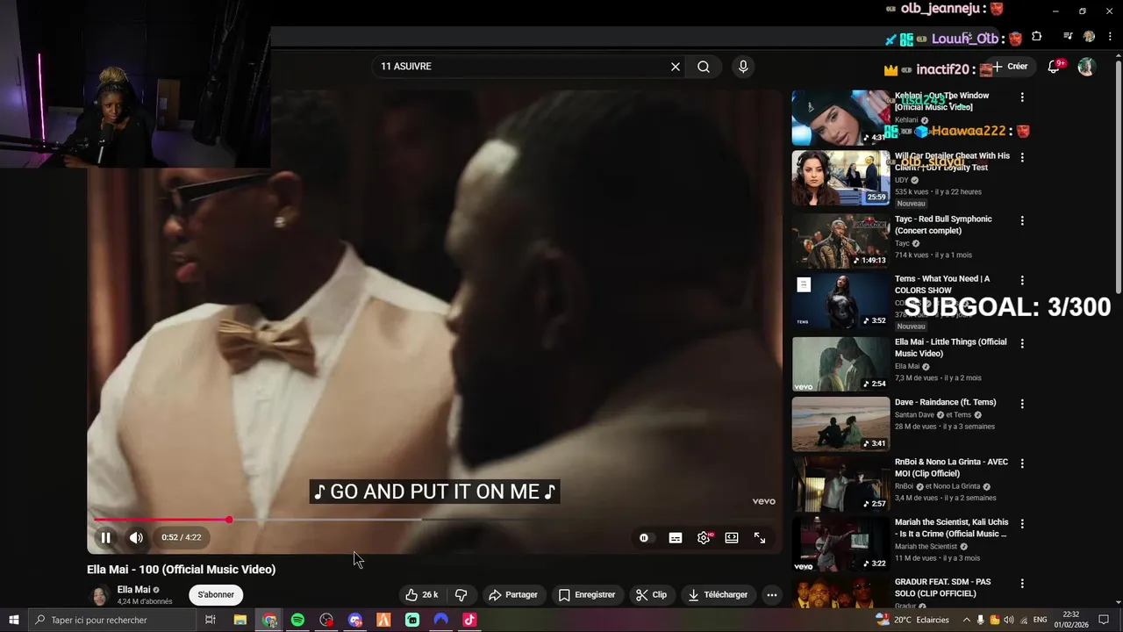1123x632 pixels.
Task: Seek on the red video progress bar
Action: coord(433,520)
